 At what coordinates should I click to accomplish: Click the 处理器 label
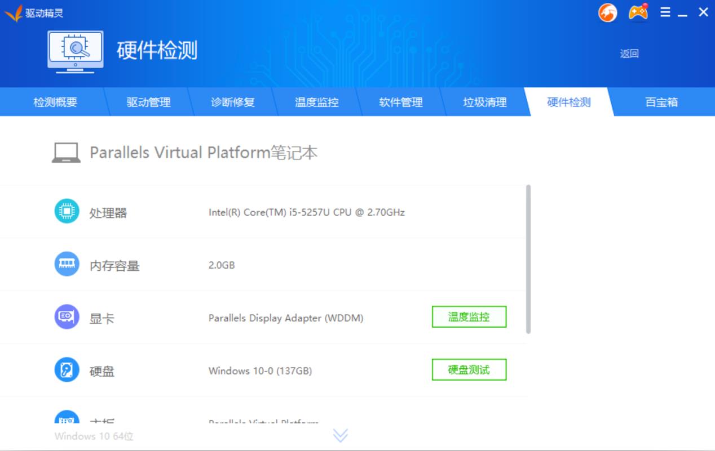point(108,213)
